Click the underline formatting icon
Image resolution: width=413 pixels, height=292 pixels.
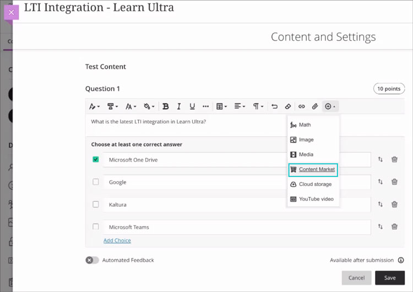192,107
